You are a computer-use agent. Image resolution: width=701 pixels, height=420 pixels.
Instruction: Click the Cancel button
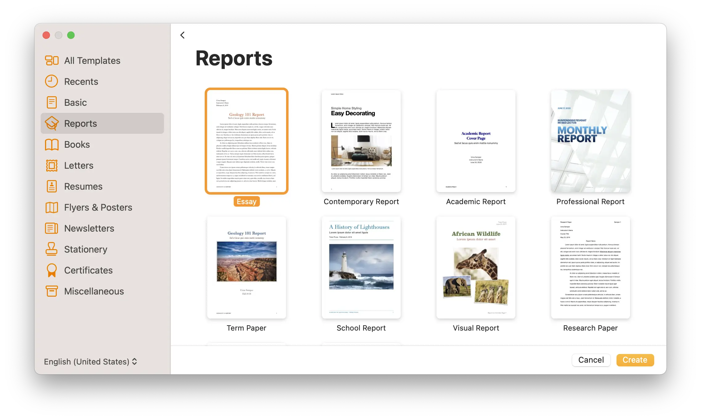click(x=591, y=360)
